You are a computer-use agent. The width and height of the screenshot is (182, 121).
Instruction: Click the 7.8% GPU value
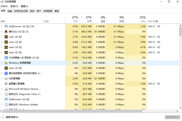[x=143, y=42]
